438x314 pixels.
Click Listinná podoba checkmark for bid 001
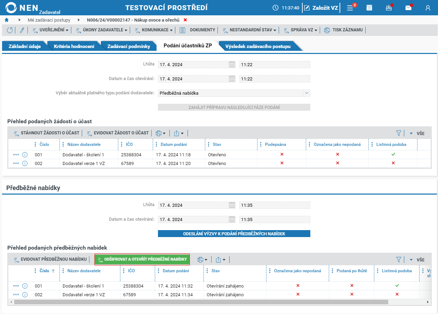(x=397, y=285)
